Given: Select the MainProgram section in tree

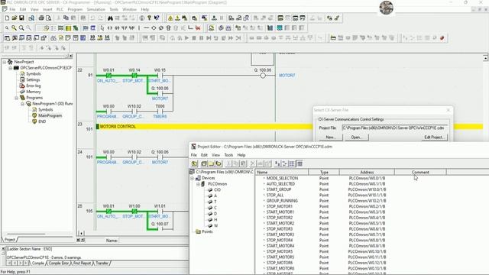Looking at the screenshot, I should (50, 115).
